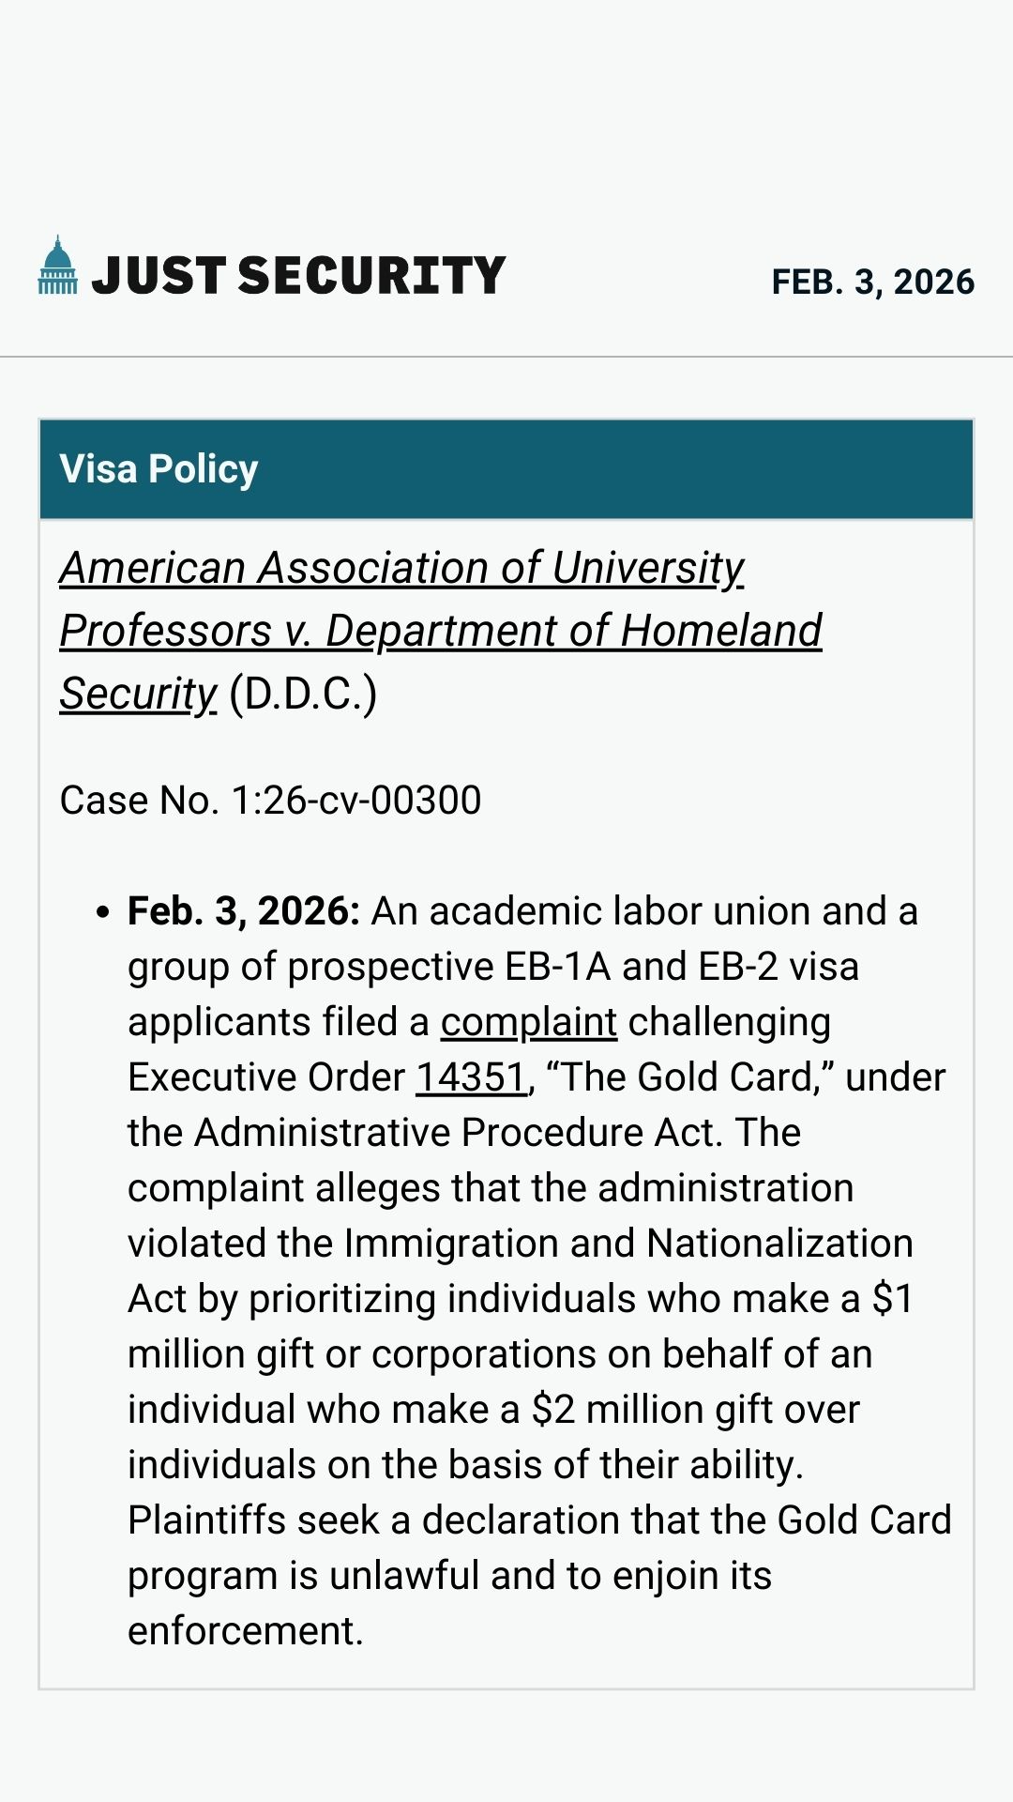Click the Capitol dome logo icon

(x=58, y=267)
